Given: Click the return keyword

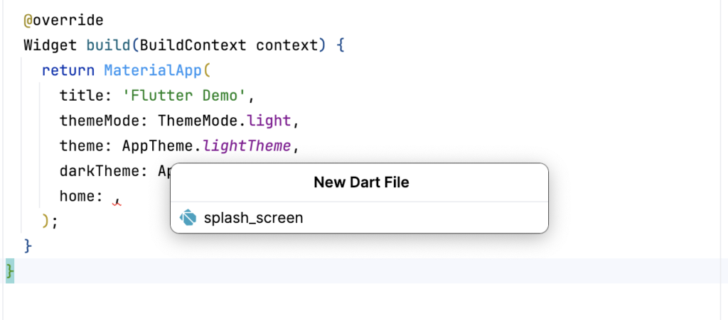Looking at the screenshot, I should tap(68, 71).
